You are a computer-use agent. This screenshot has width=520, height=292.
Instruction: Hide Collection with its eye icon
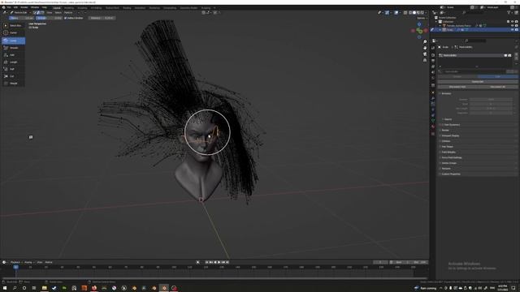point(513,22)
